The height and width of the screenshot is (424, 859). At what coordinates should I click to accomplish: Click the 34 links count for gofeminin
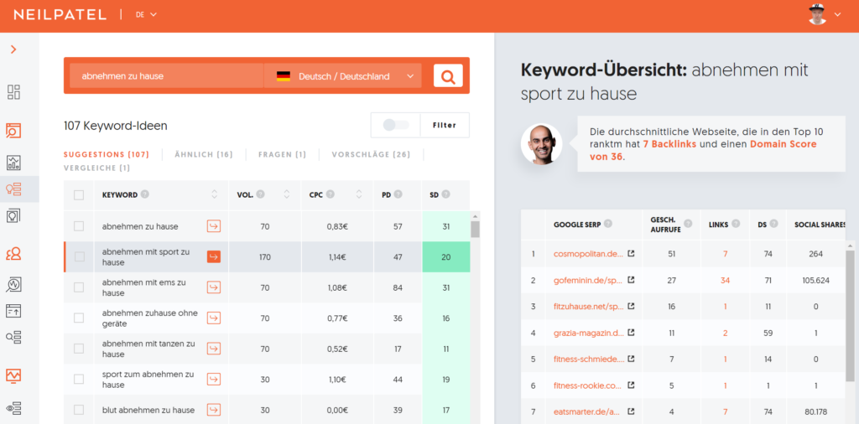click(725, 280)
